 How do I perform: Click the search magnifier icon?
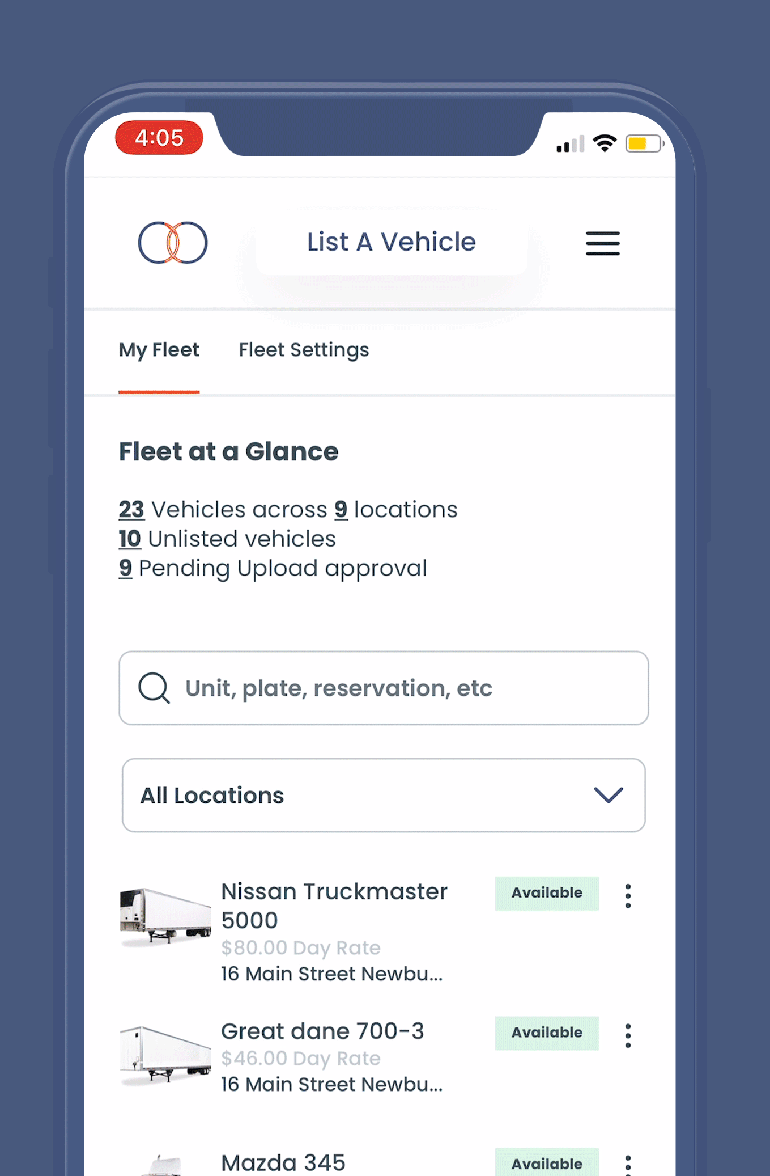pos(154,688)
